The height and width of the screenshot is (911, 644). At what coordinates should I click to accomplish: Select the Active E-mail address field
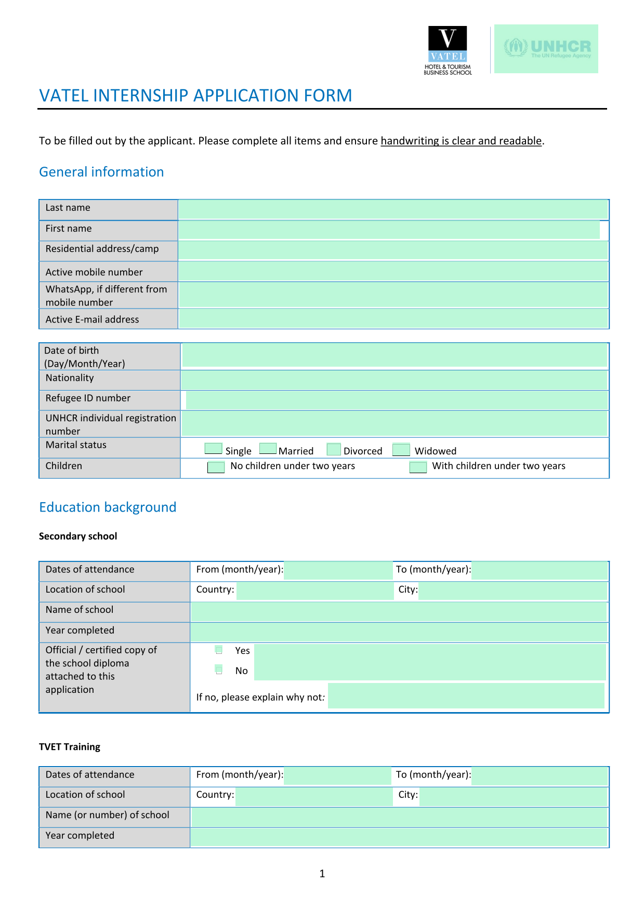pos(393,318)
